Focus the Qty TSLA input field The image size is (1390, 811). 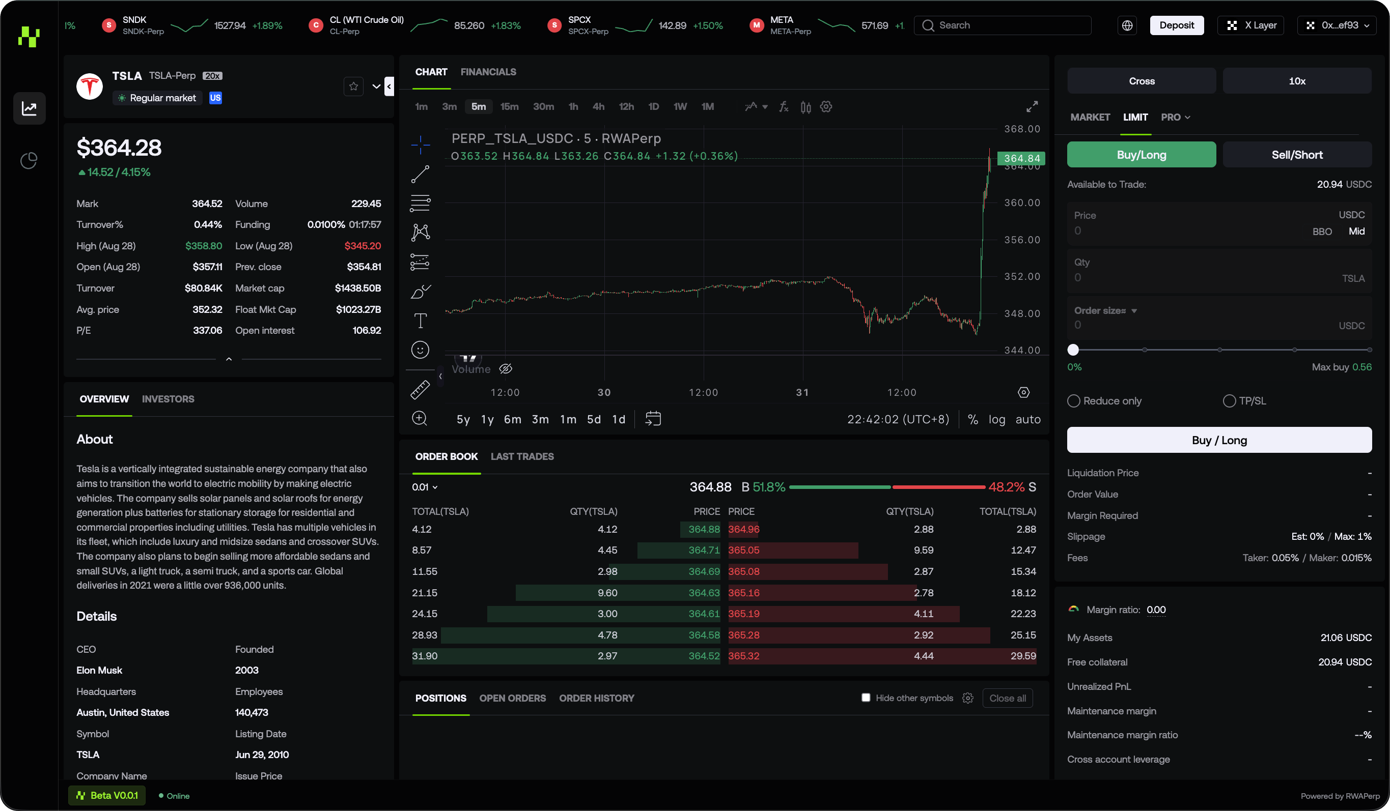pos(1219,271)
